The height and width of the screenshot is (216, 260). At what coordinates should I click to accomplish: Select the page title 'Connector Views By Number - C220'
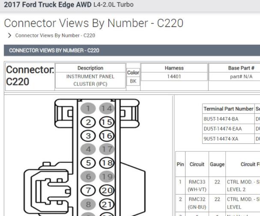click(94, 23)
